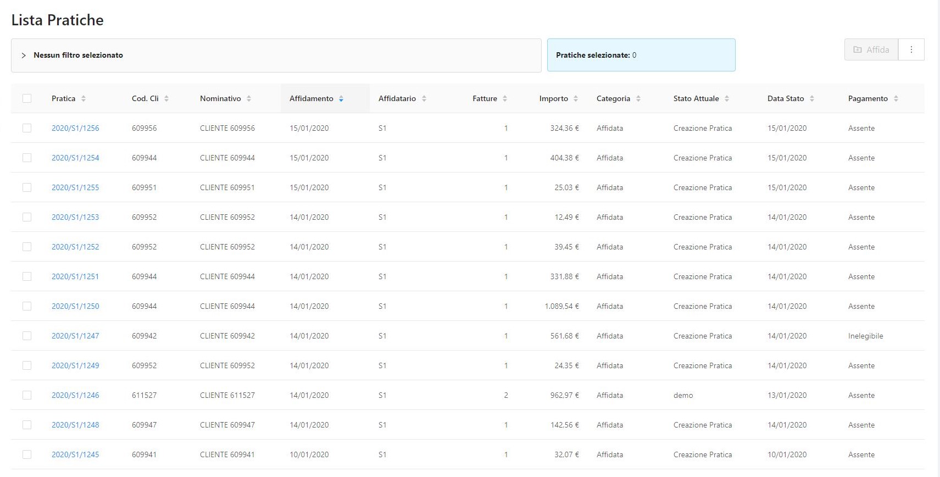This screenshot has height=477, width=940.
Task: Sort by Nominativo using its arrows
Action: click(249, 99)
